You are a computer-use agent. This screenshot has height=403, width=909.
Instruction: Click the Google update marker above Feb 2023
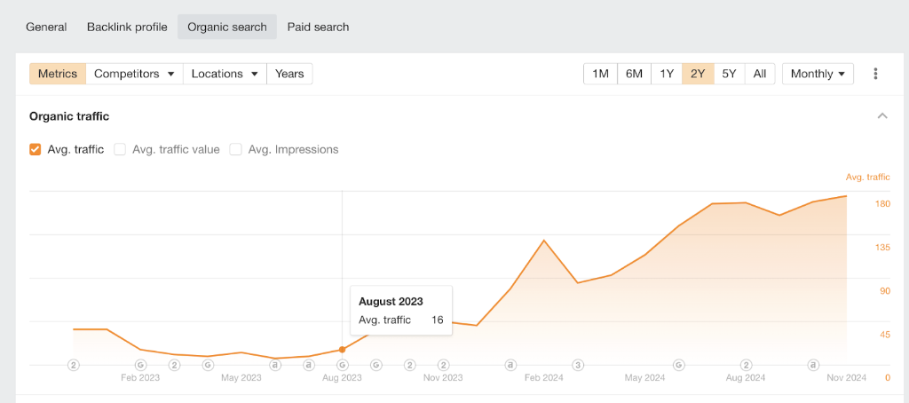tap(140, 365)
